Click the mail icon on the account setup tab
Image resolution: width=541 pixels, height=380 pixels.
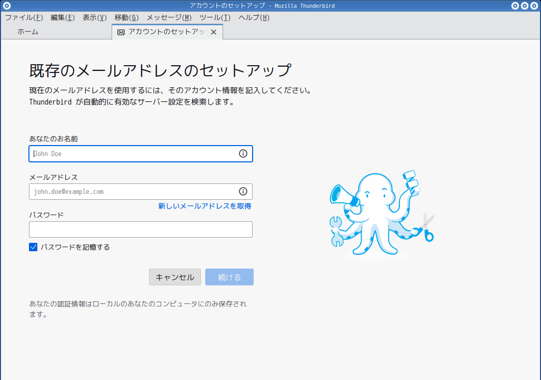coord(121,33)
